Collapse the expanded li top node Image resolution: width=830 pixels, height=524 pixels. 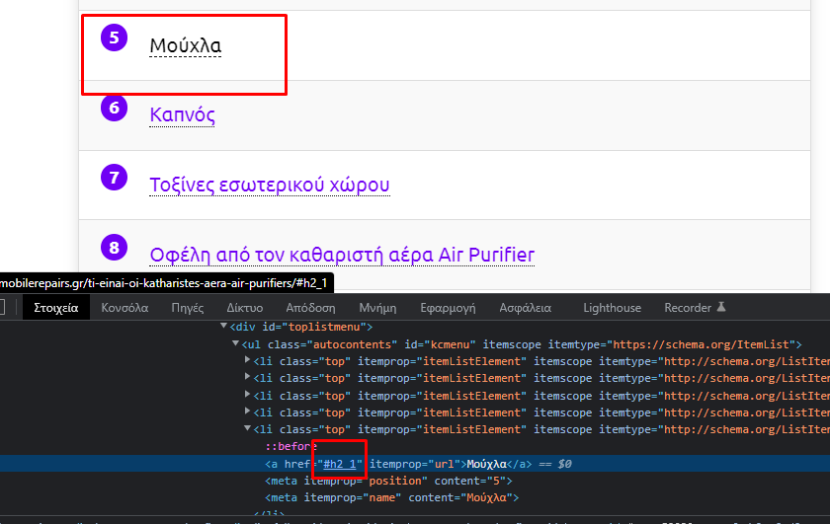coord(247,428)
